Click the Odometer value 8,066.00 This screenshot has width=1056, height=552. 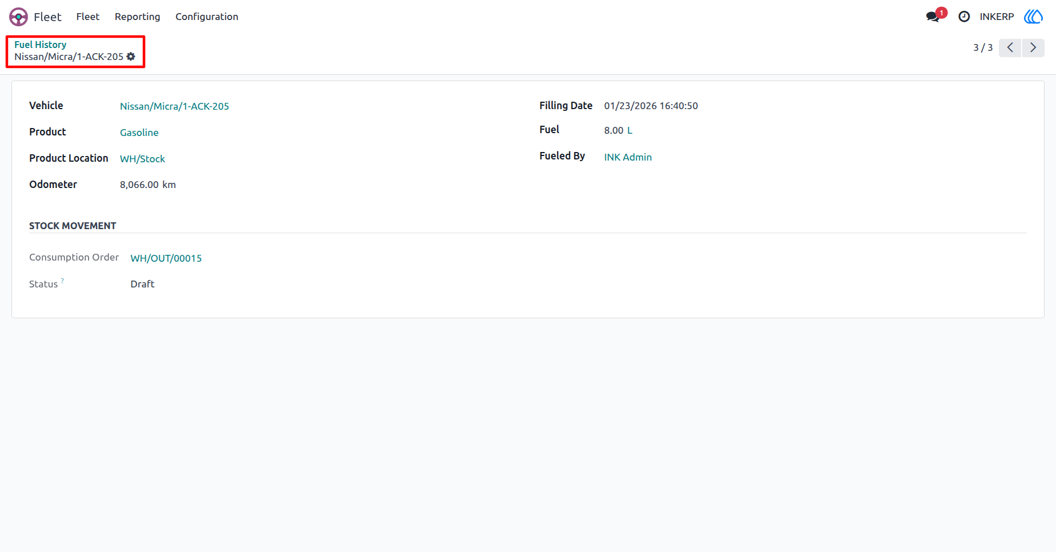[x=139, y=185]
